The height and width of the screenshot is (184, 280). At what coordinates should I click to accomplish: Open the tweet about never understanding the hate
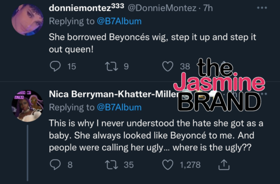coord(156,135)
